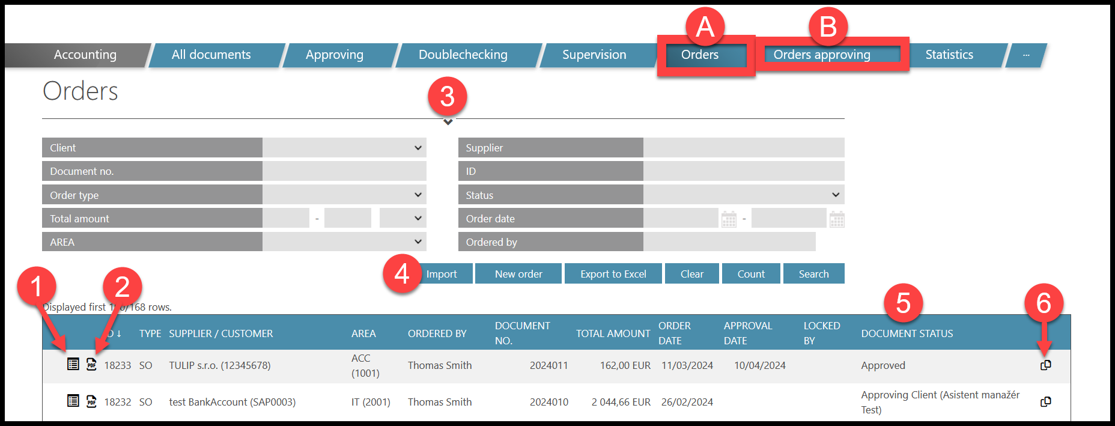This screenshot has width=1115, height=426.
Task: Open PDF icon for order 18233
Action: pos(91,364)
